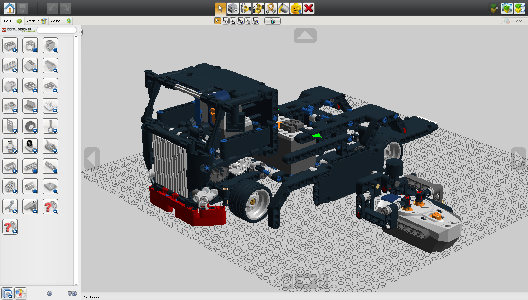Select the Delete tool red X
528x300 pixels.
(x=308, y=8)
